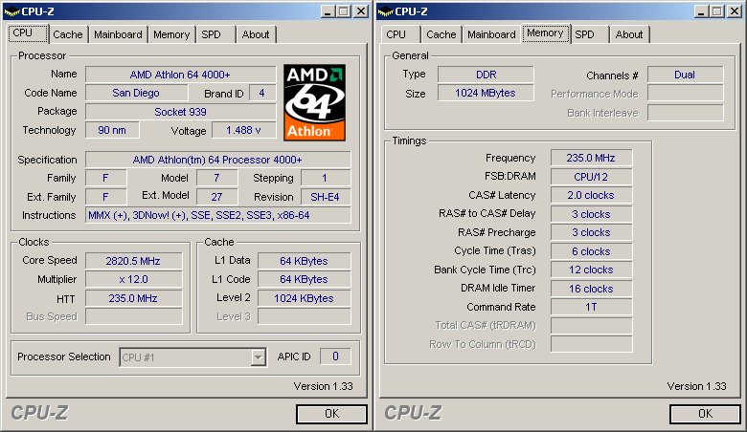
Task: Open the Mainboard tab in right window
Action: (491, 34)
